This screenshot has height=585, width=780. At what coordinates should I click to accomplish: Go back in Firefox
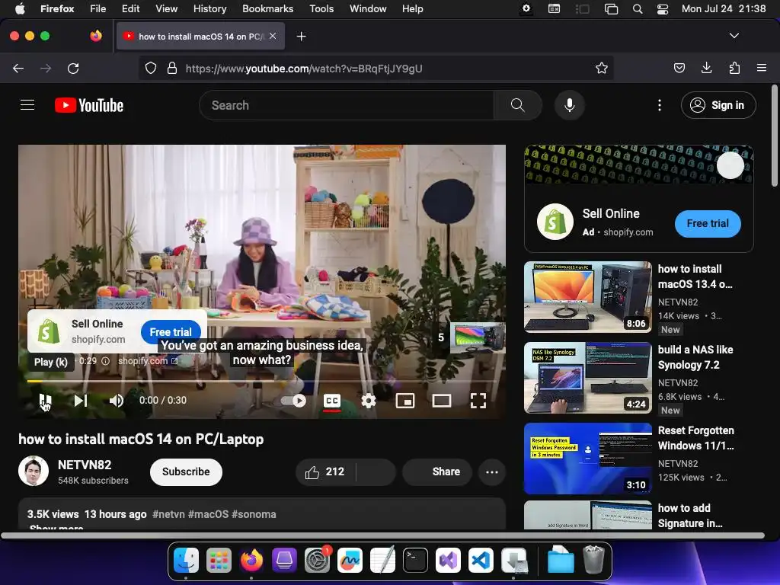click(18, 68)
